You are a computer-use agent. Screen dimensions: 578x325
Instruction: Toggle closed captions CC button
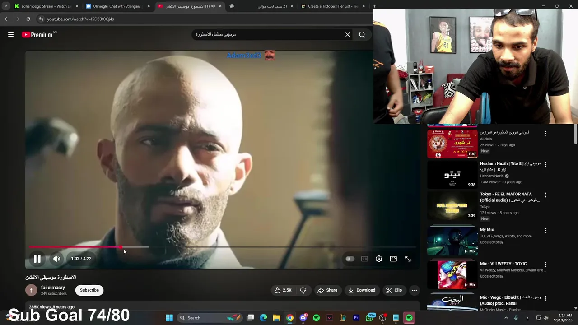364,259
